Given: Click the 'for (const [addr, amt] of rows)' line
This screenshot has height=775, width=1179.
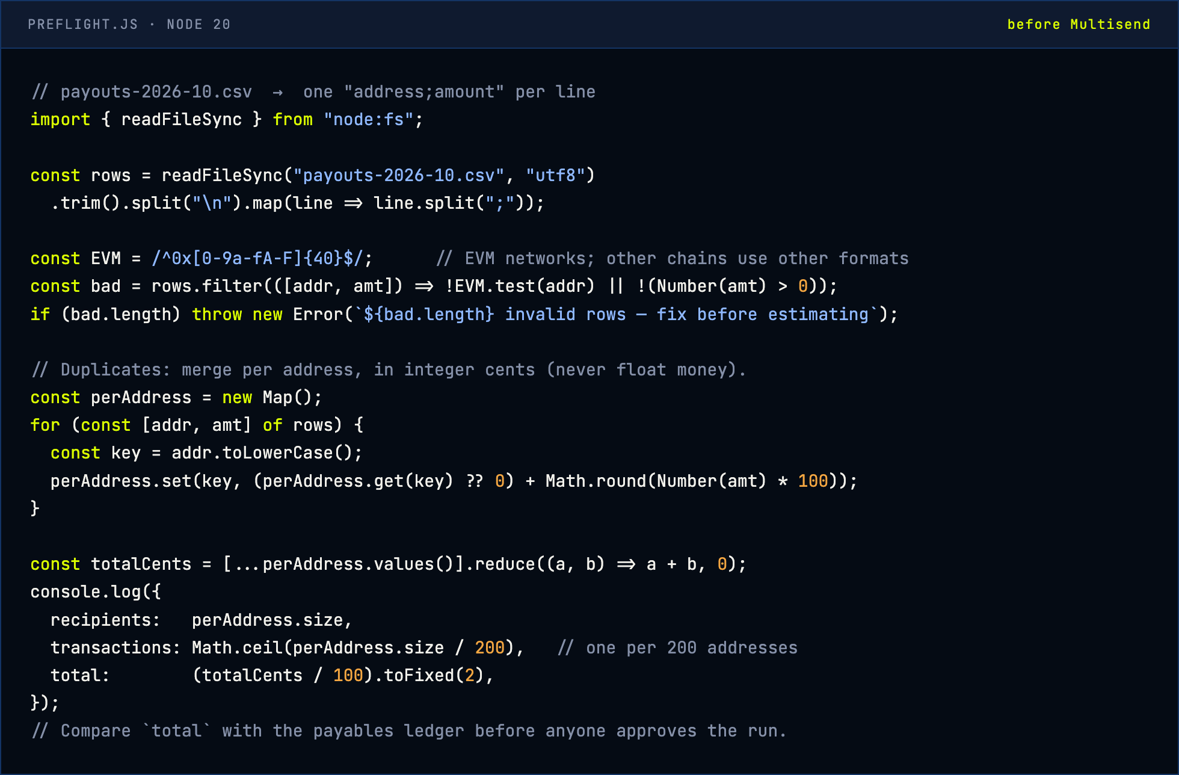Looking at the screenshot, I should point(197,425).
